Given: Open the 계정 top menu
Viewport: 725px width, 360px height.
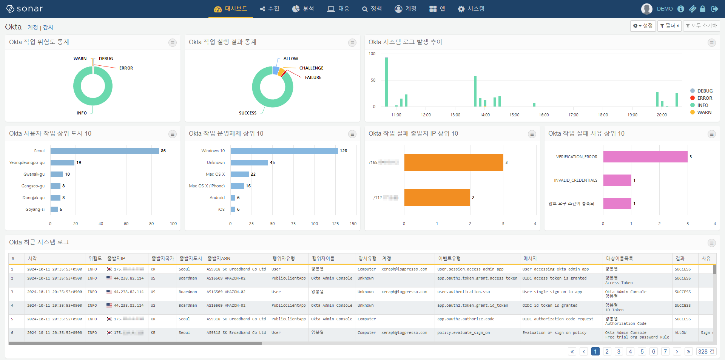Looking at the screenshot, I should (x=406, y=9).
